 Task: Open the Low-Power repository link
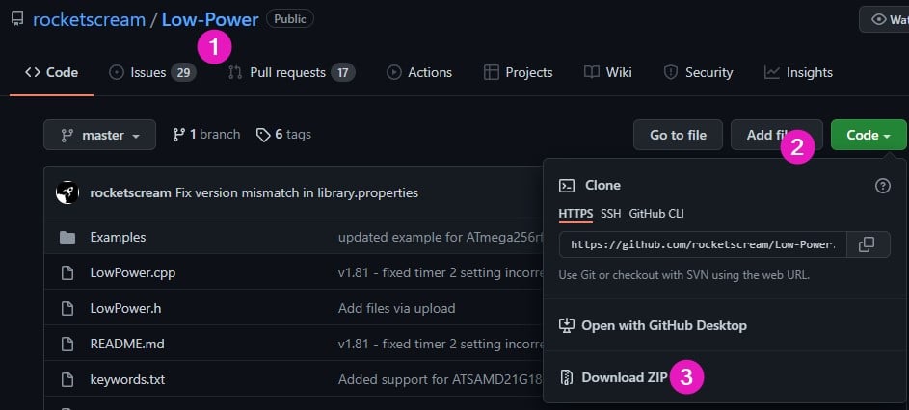click(x=210, y=19)
